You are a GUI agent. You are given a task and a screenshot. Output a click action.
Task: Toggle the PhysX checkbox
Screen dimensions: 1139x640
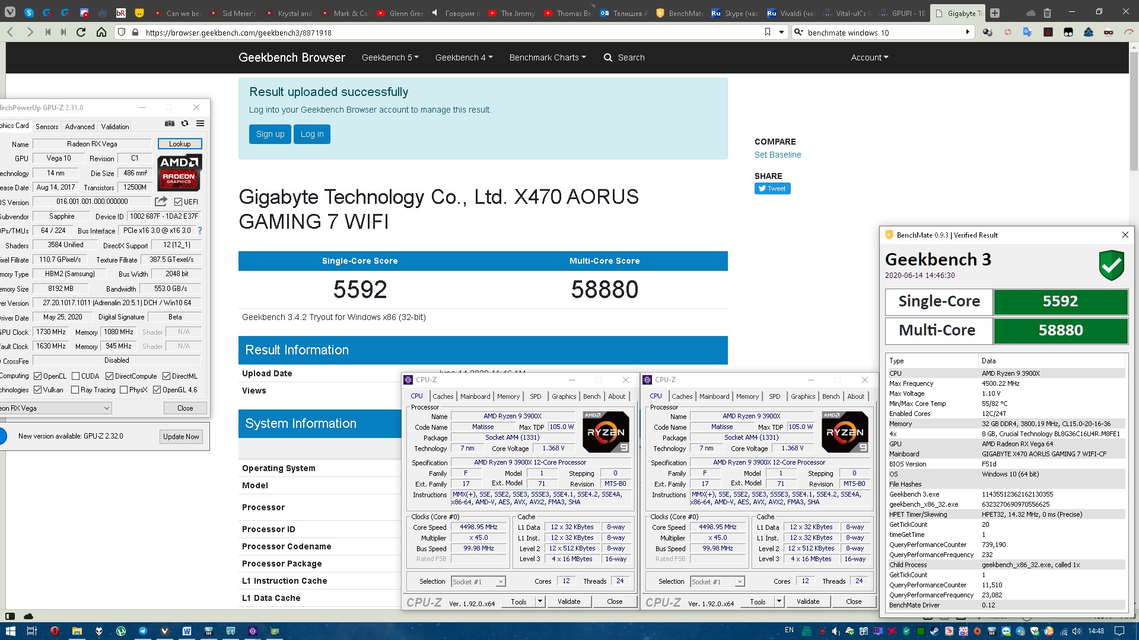(x=124, y=390)
